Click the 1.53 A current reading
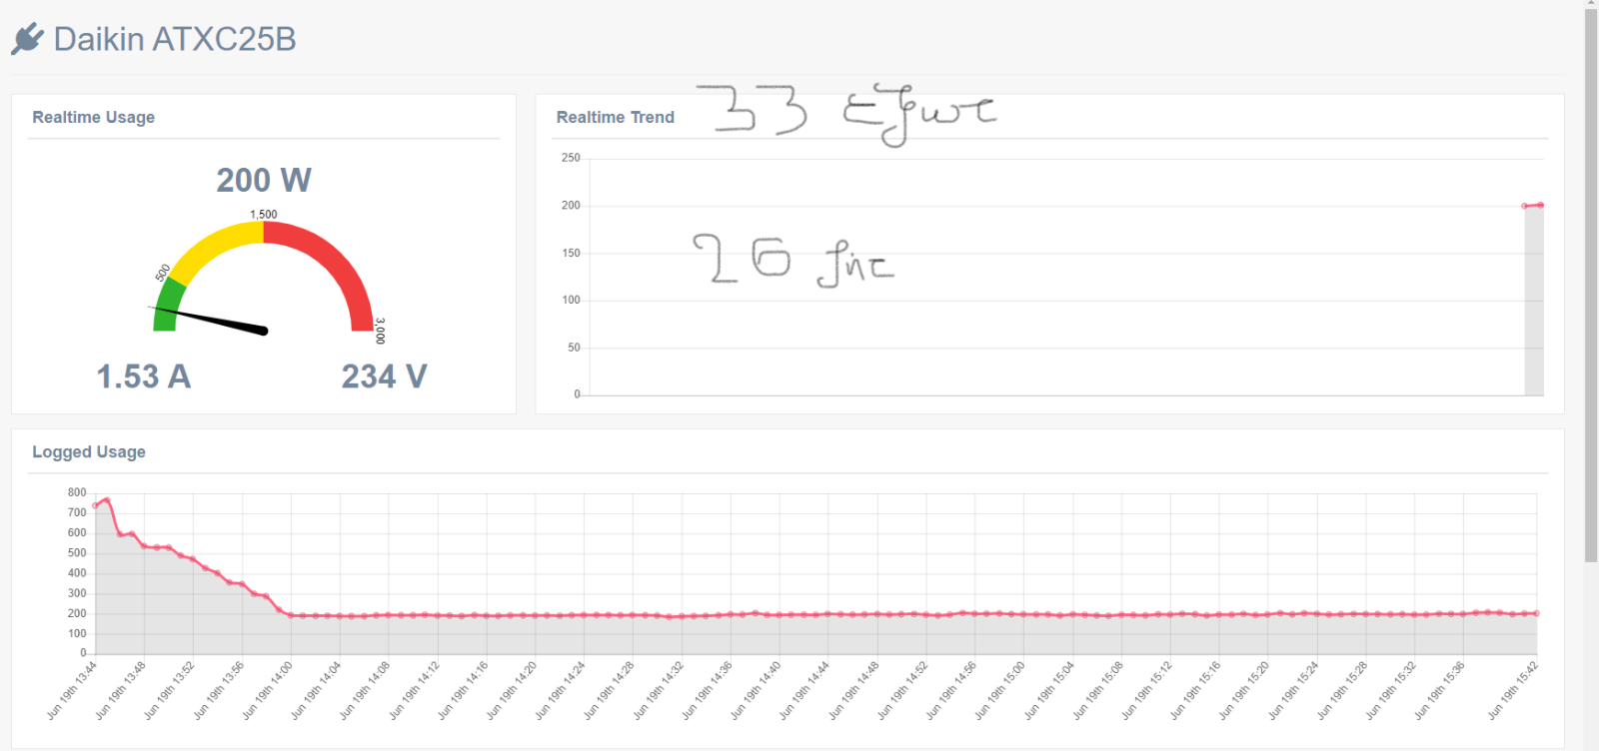The height and width of the screenshot is (751, 1599). click(x=143, y=376)
